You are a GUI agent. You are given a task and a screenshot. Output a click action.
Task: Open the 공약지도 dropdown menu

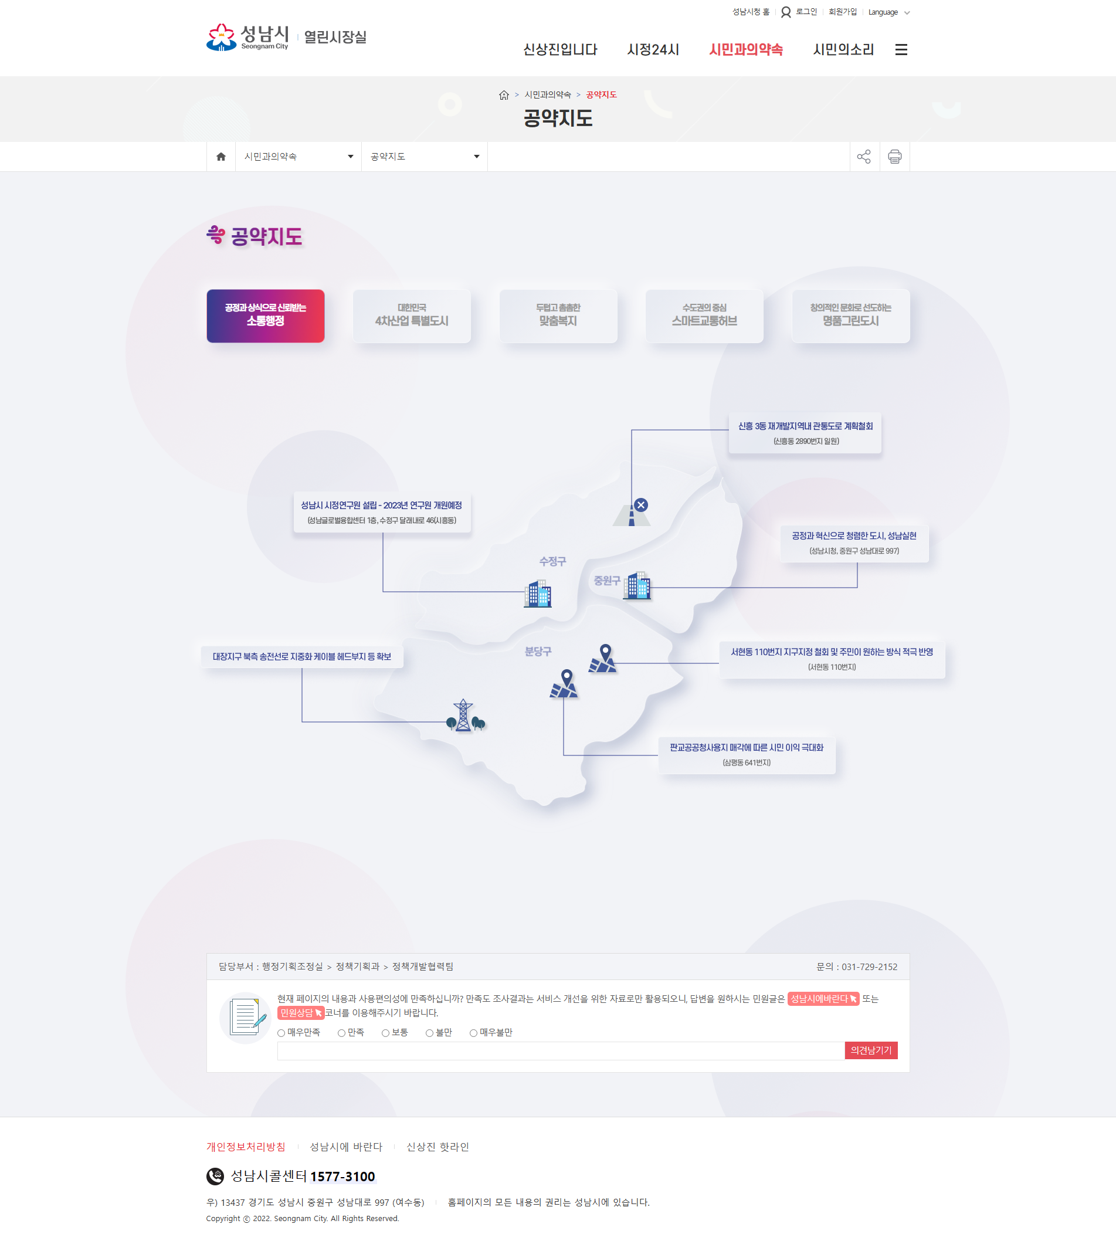point(425,157)
